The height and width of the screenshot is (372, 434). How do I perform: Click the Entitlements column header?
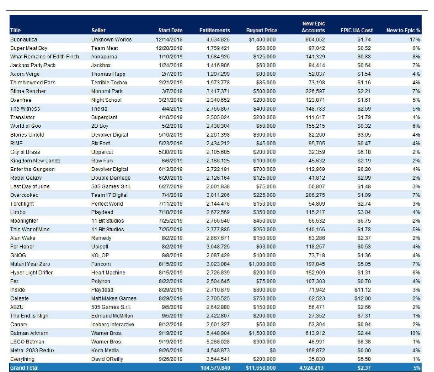click(214, 30)
